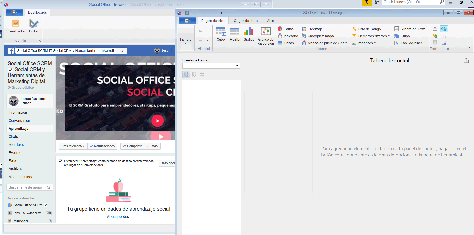Add a Tartas pie chart
The width and height of the screenshot is (474, 235).
286,29
